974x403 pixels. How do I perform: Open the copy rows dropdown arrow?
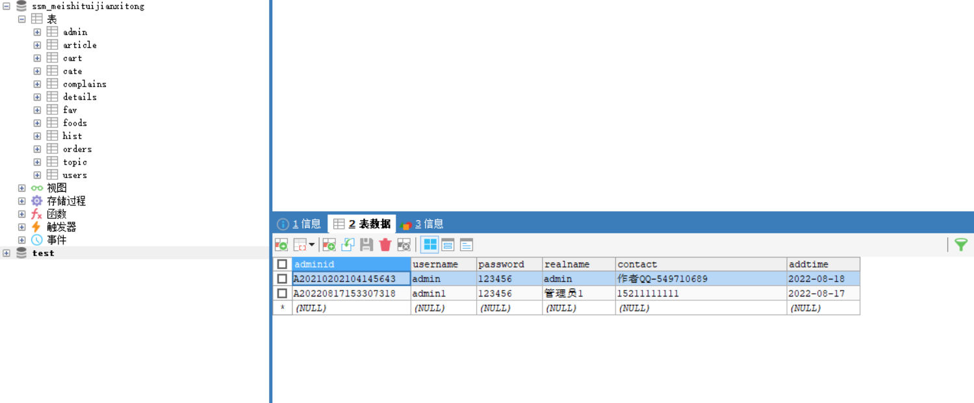click(x=311, y=245)
